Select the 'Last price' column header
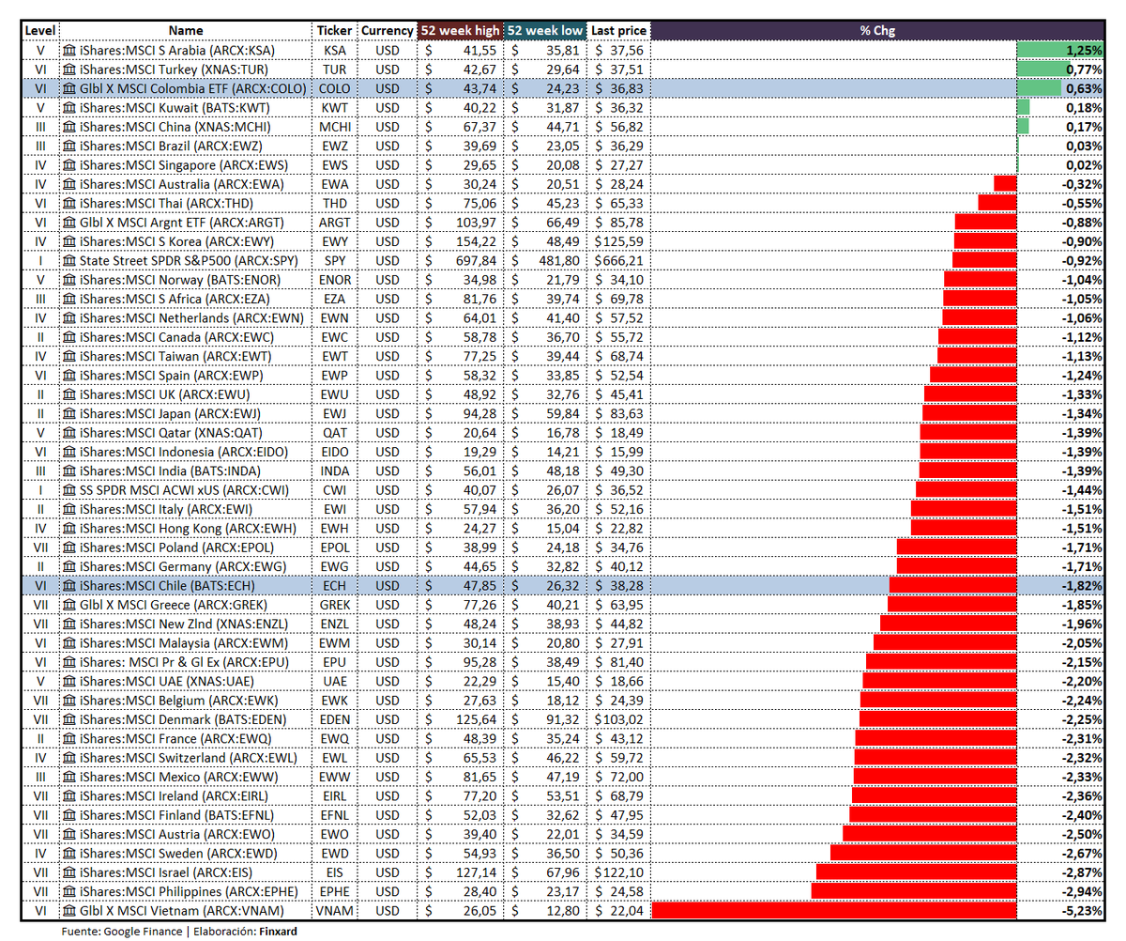The width and height of the screenshot is (1126, 941). point(617,30)
